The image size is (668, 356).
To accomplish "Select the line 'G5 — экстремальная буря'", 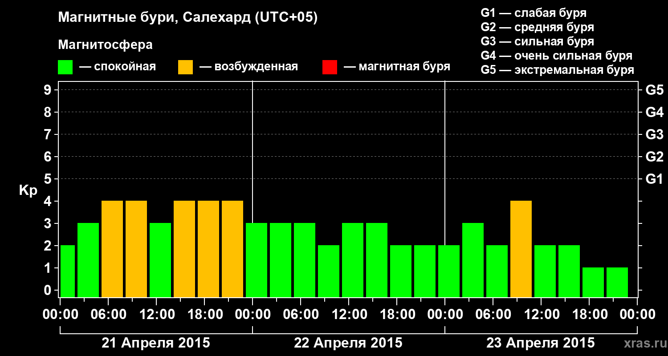I will click(x=558, y=70).
